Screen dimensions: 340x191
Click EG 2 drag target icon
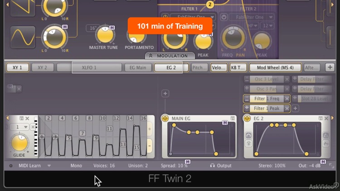point(247,118)
